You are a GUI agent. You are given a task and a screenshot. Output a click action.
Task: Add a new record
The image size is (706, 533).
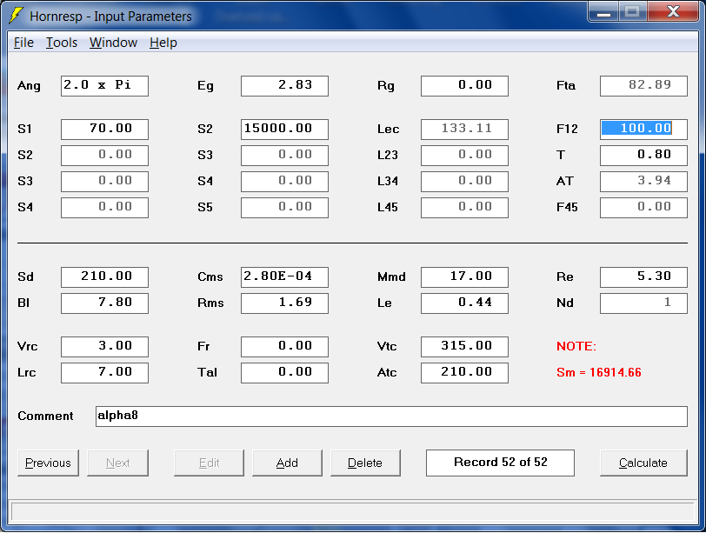point(287,463)
